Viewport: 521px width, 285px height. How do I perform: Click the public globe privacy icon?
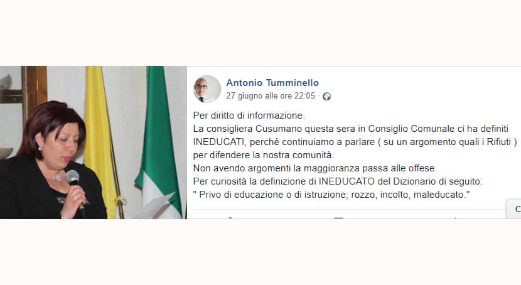pyautogui.click(x=327, y=96)
